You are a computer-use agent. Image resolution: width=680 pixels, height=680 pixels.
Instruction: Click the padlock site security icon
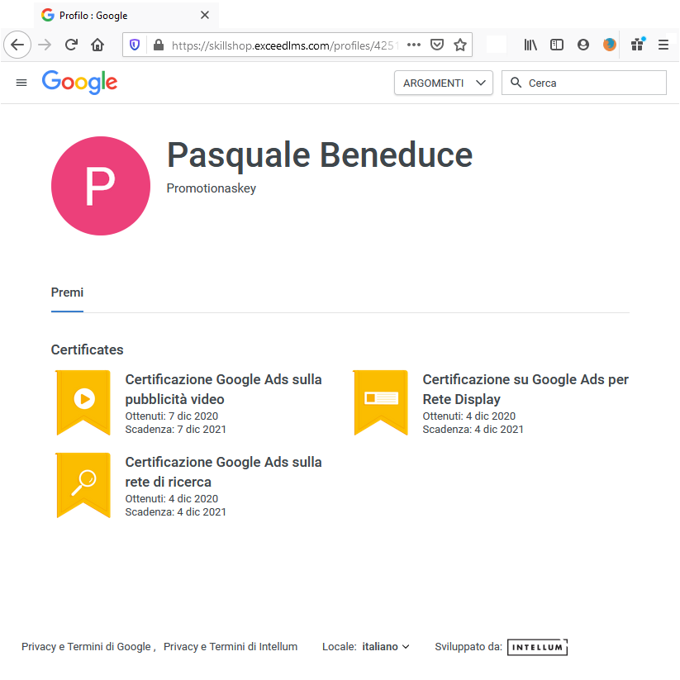click(x=159, y=45)
